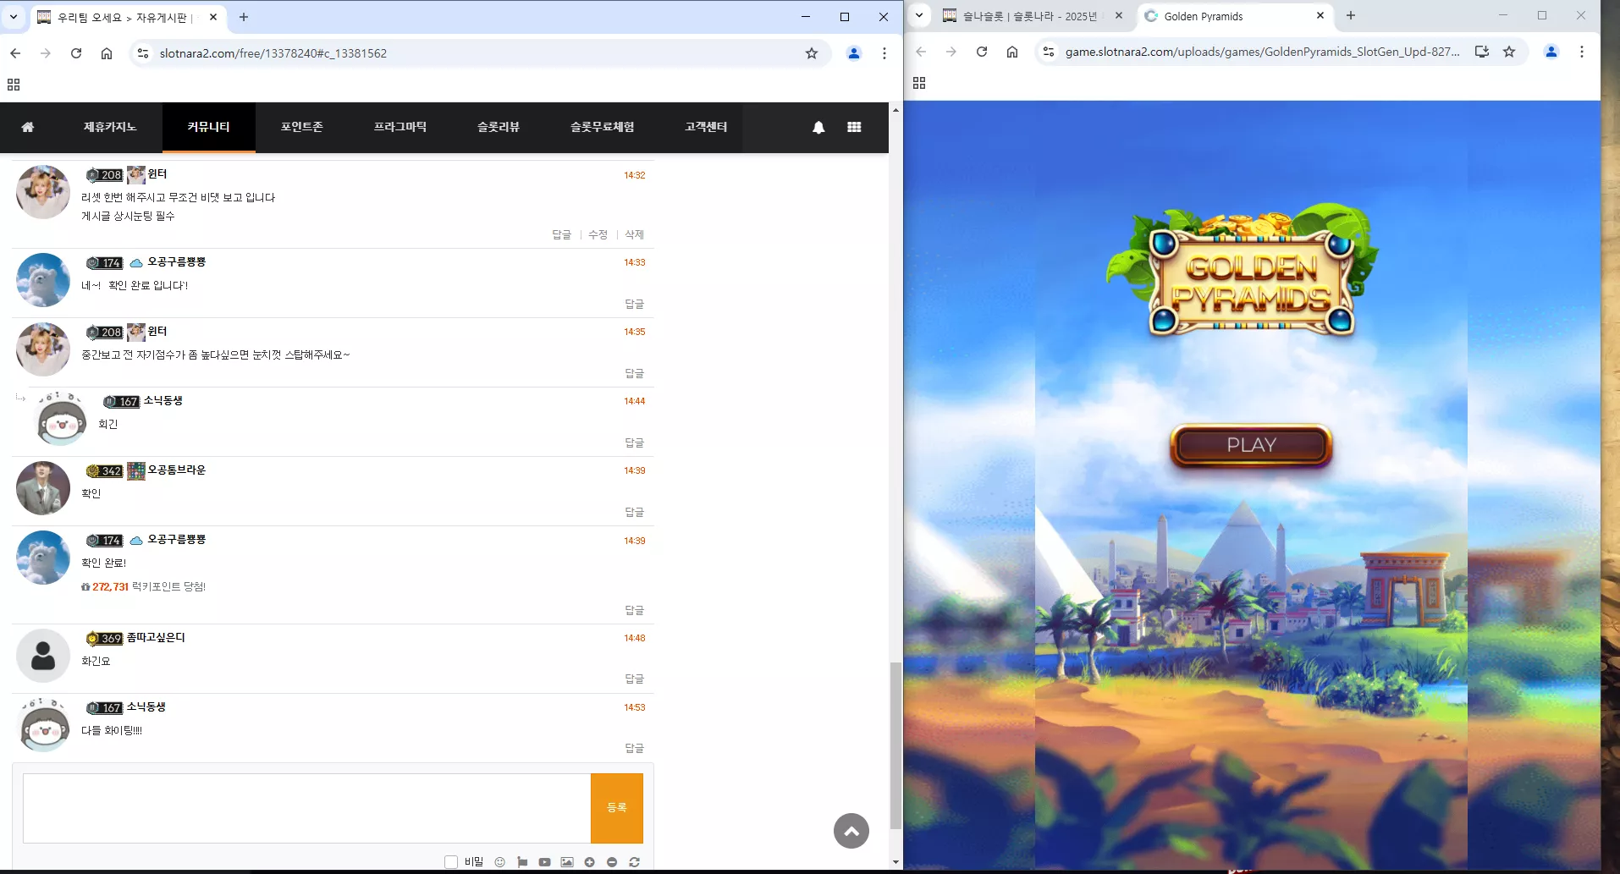
Task: Open browser home in Golden Pyramids window
Action: tap(1012, 52)
